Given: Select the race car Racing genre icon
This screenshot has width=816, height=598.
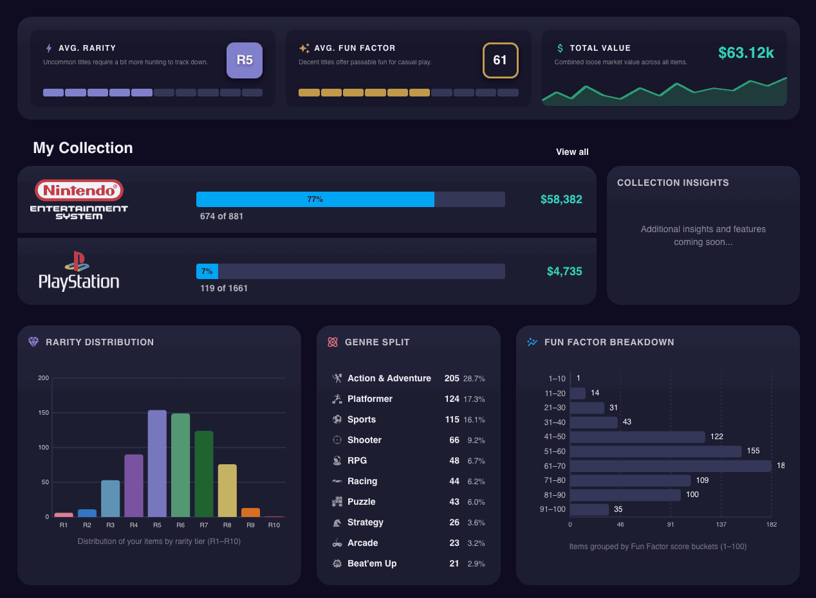Looking at the screenshot, I should click(336, 481).
